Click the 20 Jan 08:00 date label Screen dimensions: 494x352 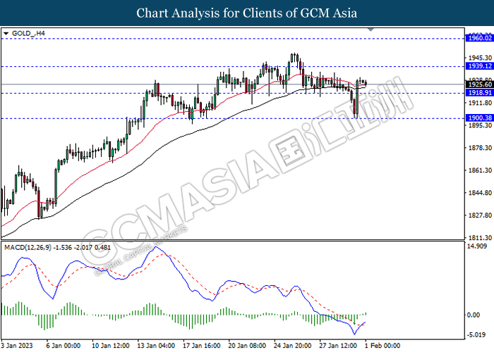247,346
